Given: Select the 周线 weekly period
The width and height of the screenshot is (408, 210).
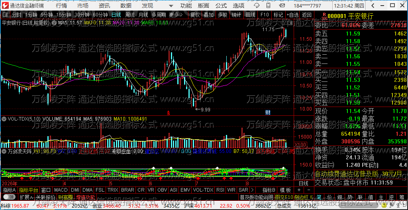Looking at the screenshot, I should coord(129,15).
